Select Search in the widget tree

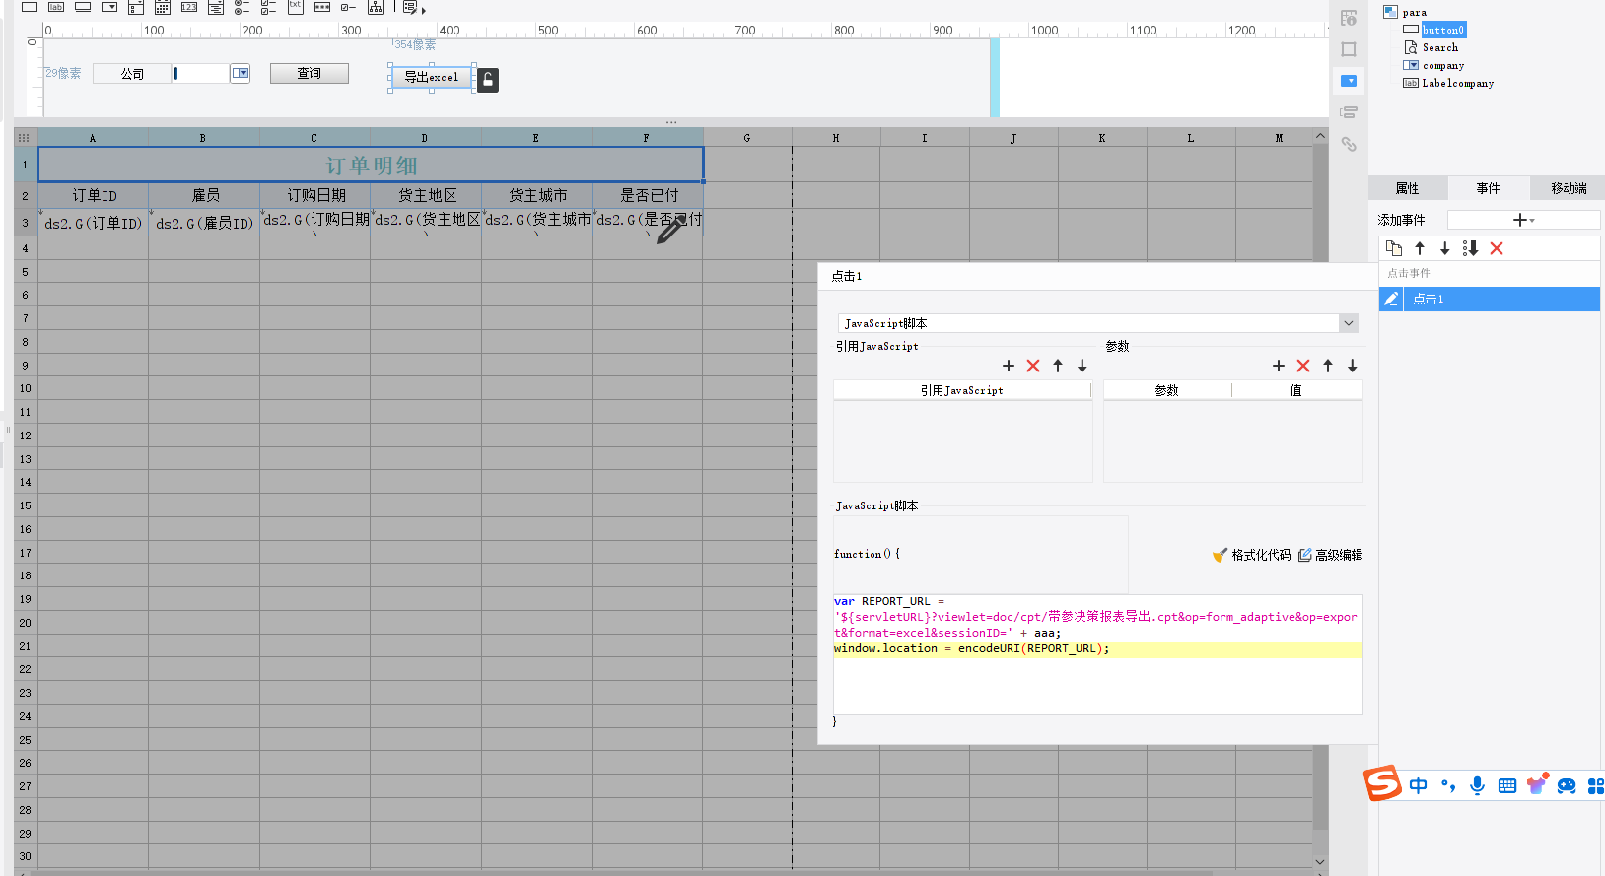pos(1439,47)
